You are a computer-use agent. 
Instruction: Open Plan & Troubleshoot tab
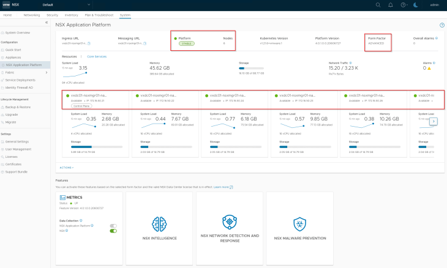[99, 15]
